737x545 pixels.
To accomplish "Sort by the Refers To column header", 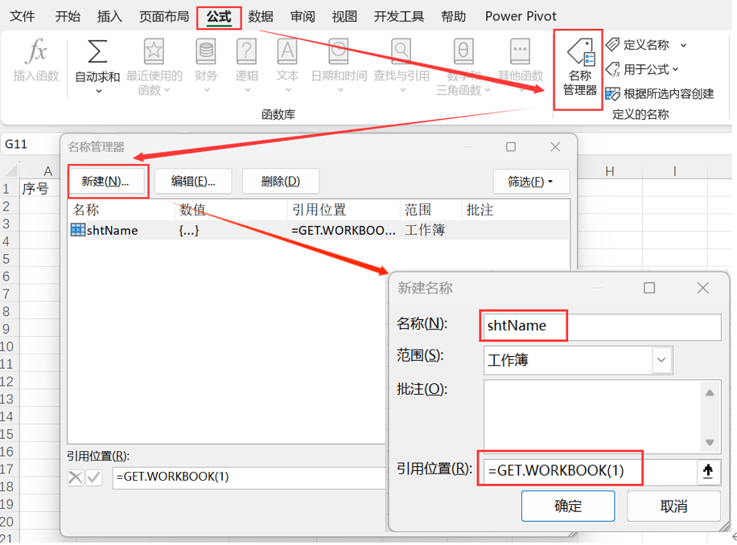I will 344,210.
